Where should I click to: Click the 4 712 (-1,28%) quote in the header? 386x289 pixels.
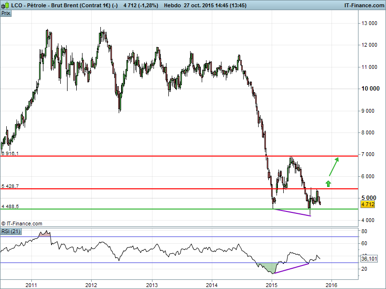141,5
